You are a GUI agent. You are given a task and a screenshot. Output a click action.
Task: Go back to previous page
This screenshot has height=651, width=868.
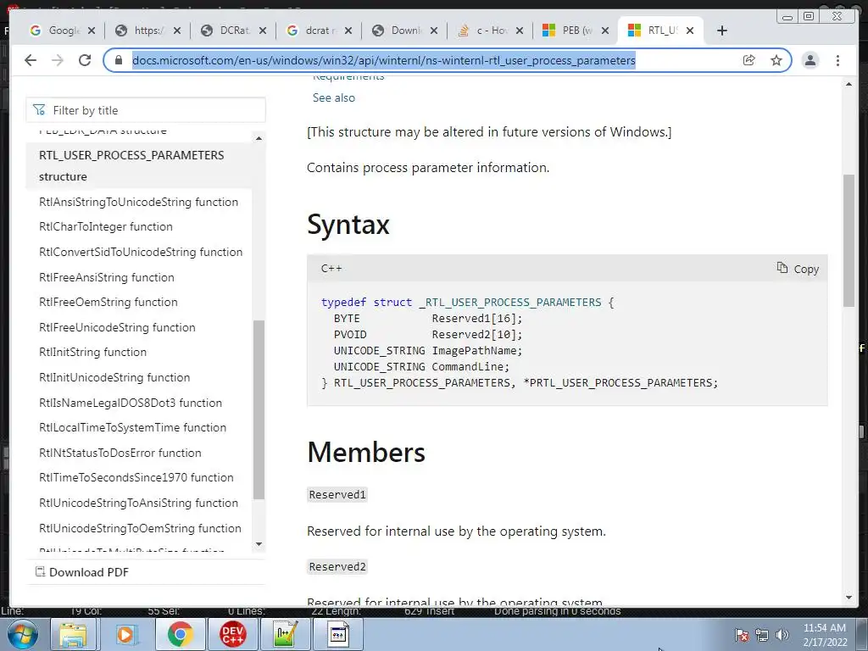tap(31, 60)
